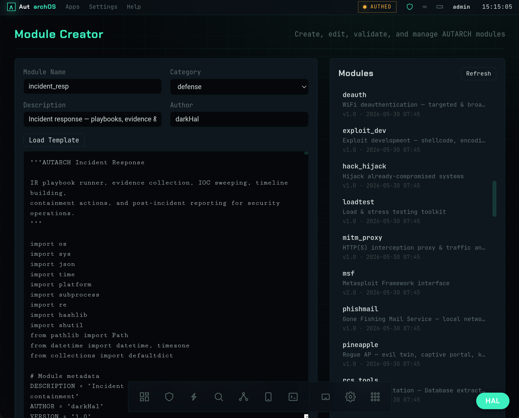Open the all-apps dots grid icon in dock
The image size is (519, 418).
point(375,397)
